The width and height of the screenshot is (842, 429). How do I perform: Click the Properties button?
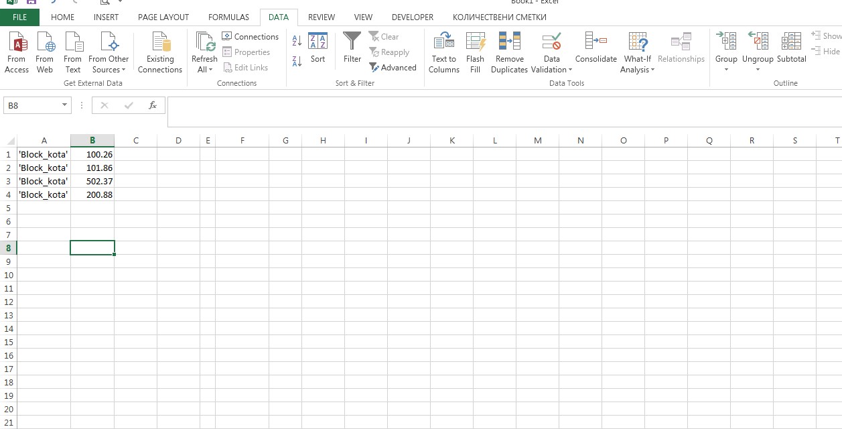click(246, 52)
